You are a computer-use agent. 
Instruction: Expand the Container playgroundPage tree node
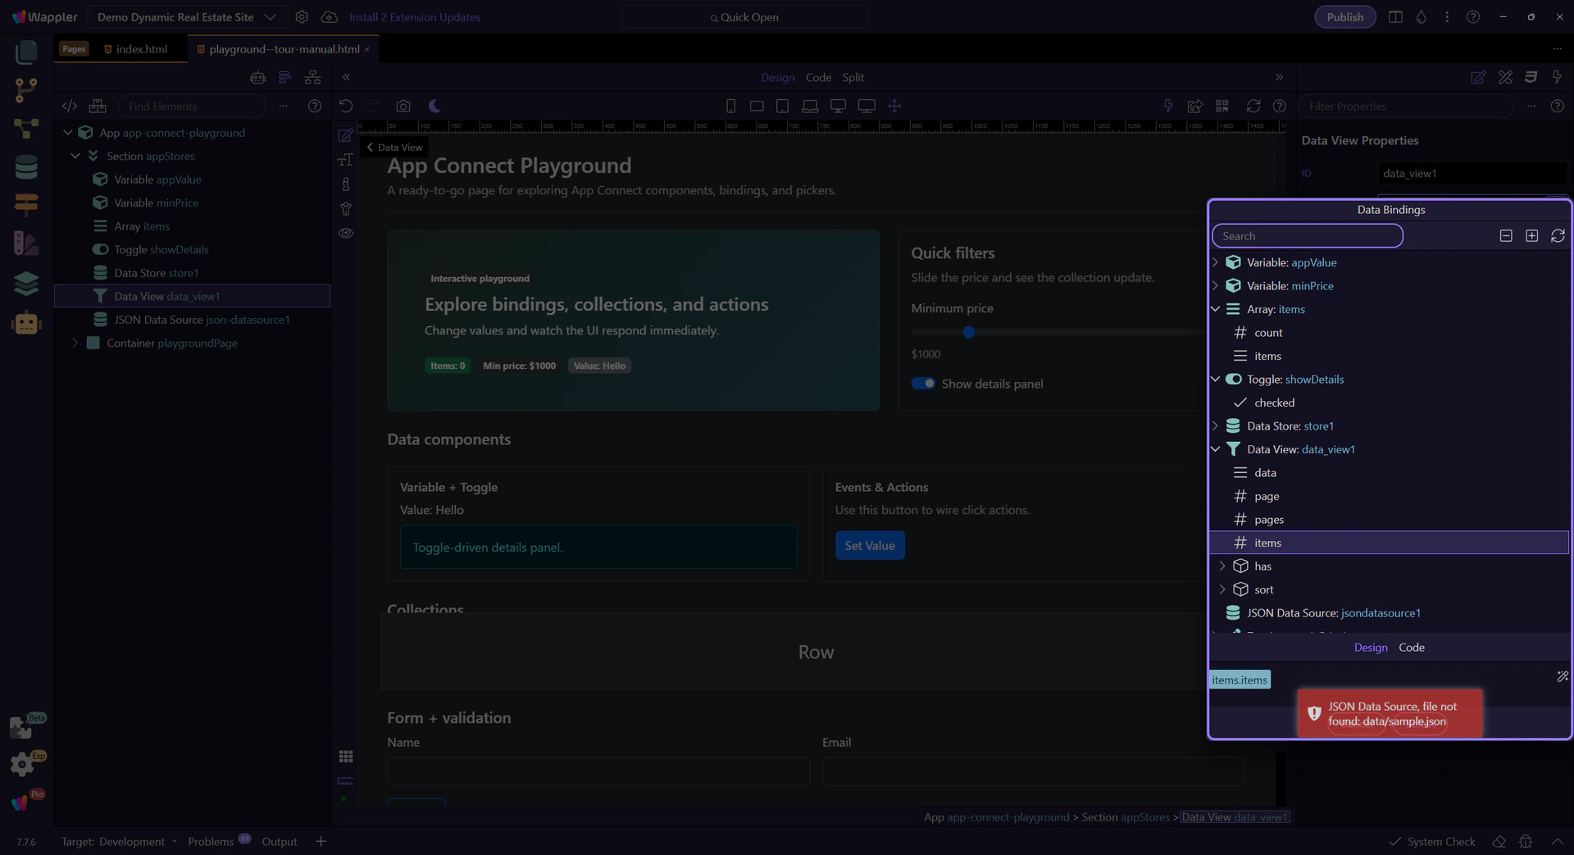coord(75,343)
